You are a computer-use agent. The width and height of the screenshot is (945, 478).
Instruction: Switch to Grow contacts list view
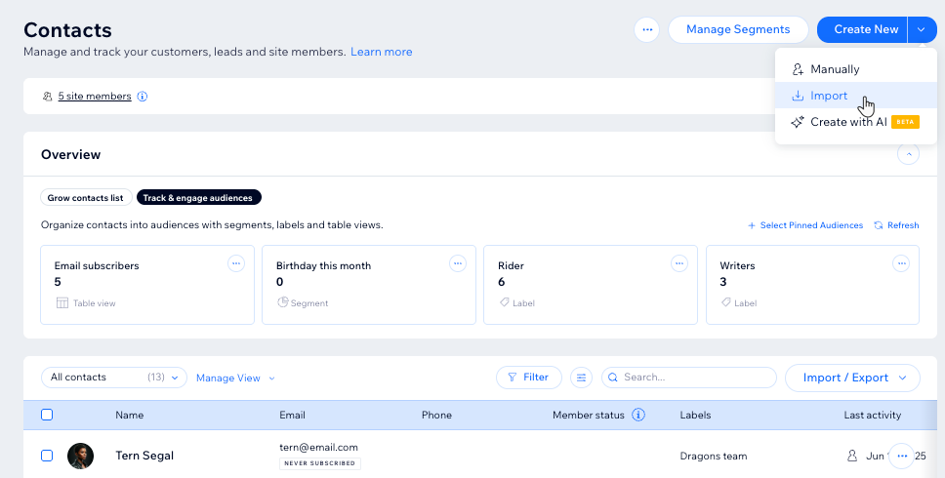pyautogui.click(x=86, y=198)
